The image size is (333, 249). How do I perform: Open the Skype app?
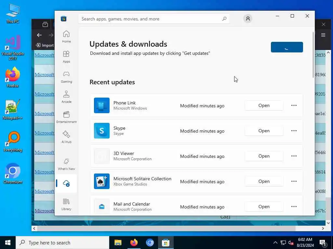tap(264, 131)
